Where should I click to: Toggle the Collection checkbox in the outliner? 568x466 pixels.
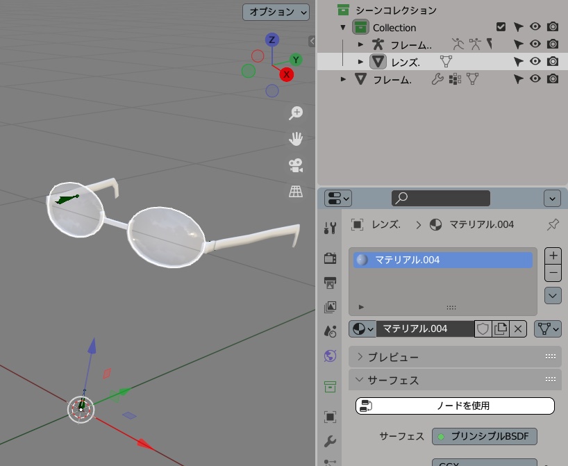coord(501,27)
